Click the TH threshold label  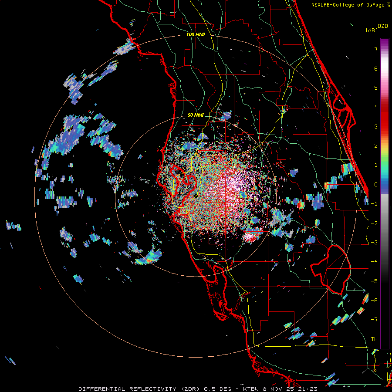[x=374, y=339]
